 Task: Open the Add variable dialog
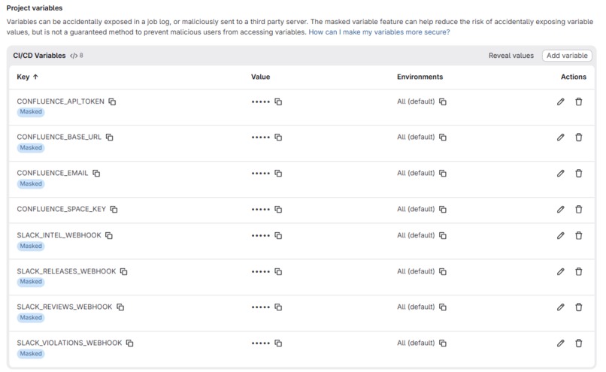point(567,56)
